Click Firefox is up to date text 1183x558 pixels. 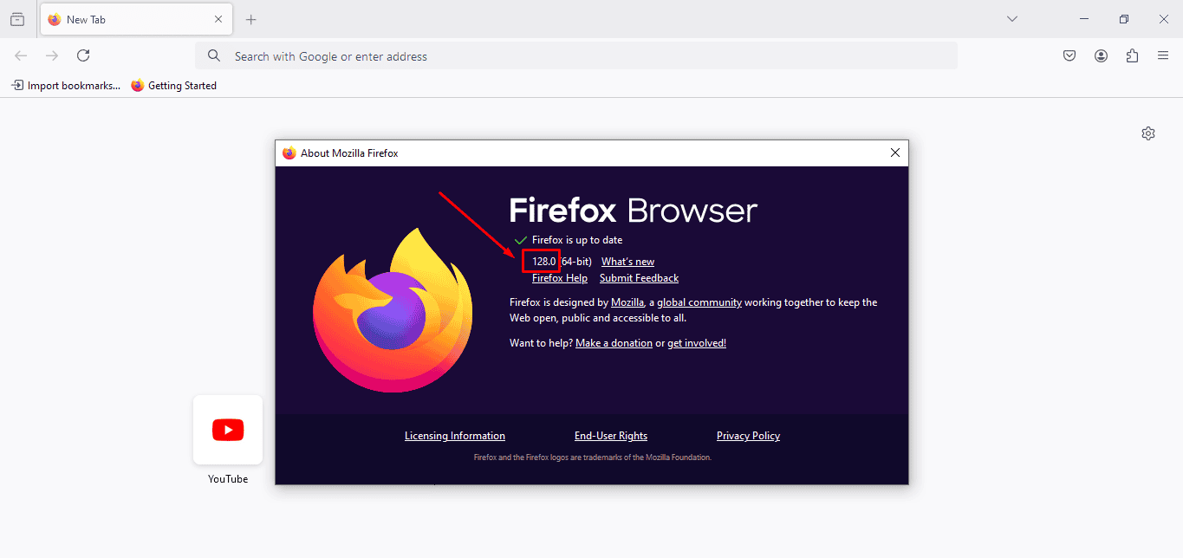[x=577, y=240]
